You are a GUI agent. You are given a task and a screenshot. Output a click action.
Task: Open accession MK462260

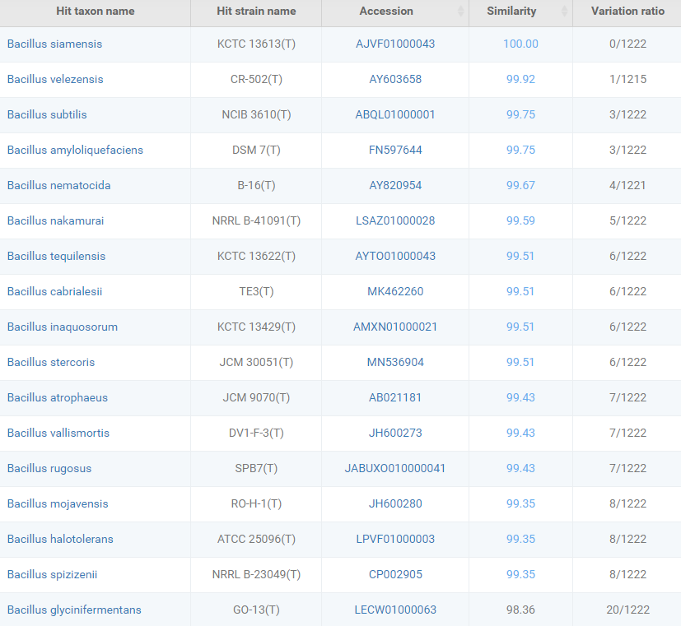point(395,291)
